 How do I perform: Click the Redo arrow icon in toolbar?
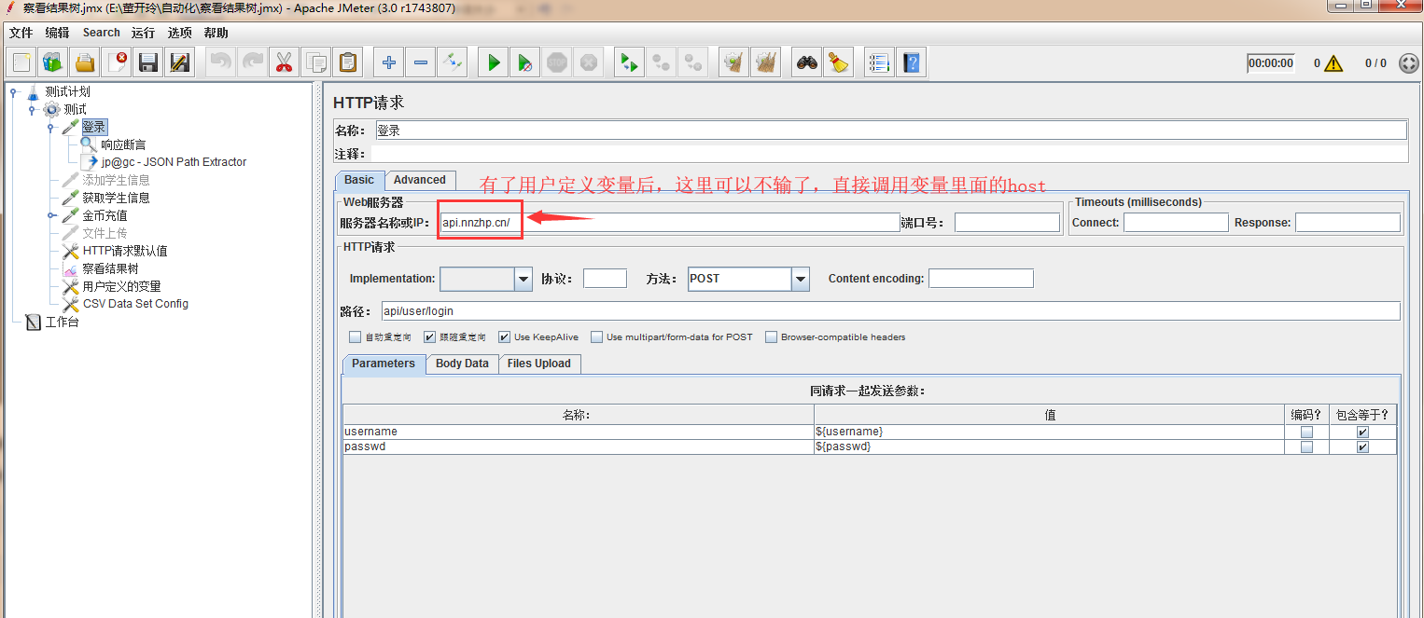252,62
